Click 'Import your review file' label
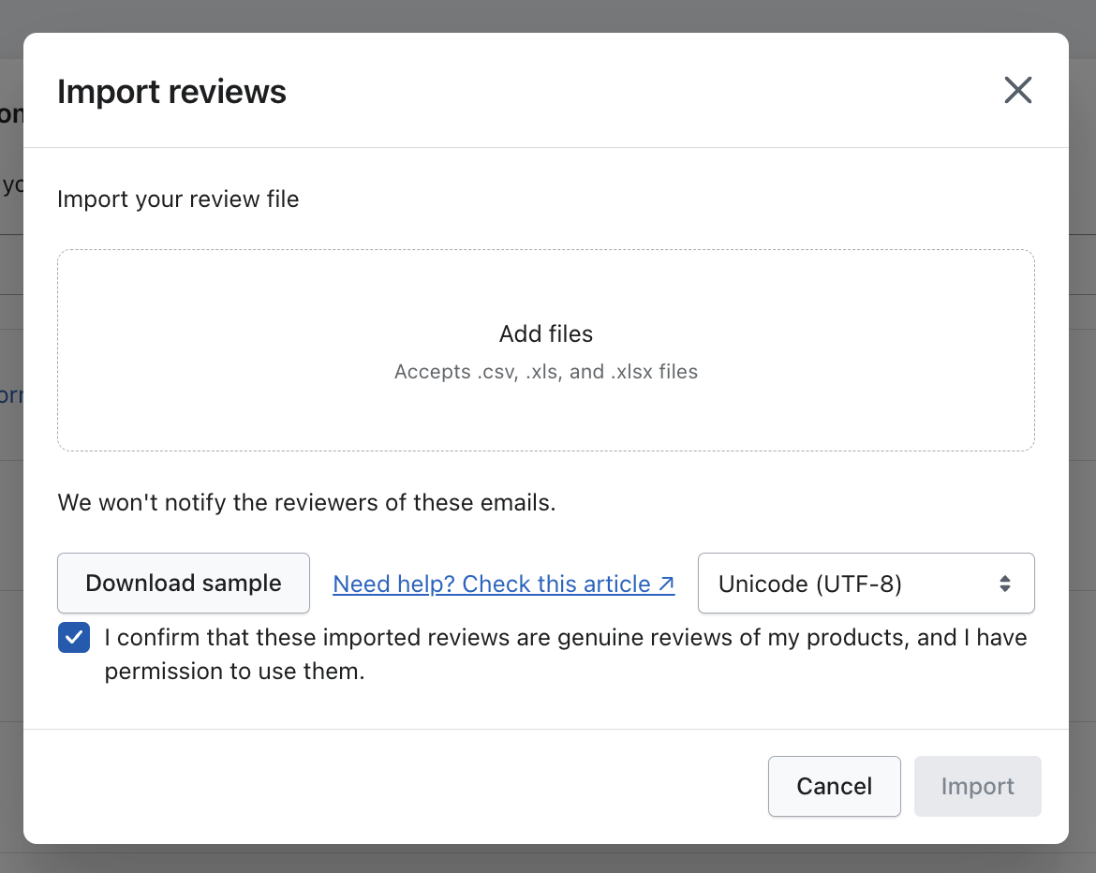The width and height of the screenshot is (1096, 873). tap(178, 200)
